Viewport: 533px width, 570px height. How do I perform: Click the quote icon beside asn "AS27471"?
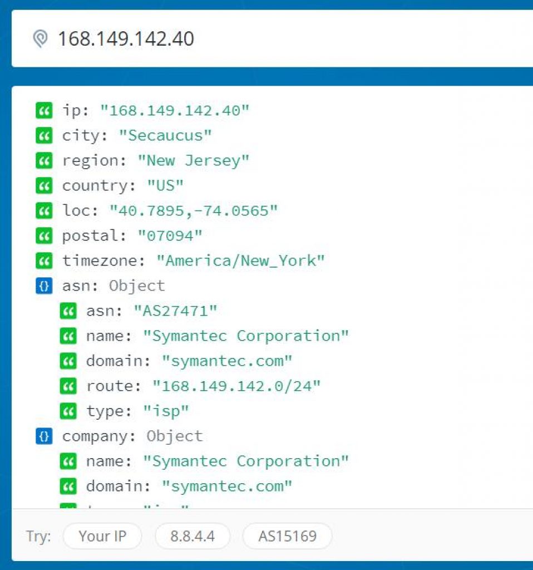(x=68, y=311)
